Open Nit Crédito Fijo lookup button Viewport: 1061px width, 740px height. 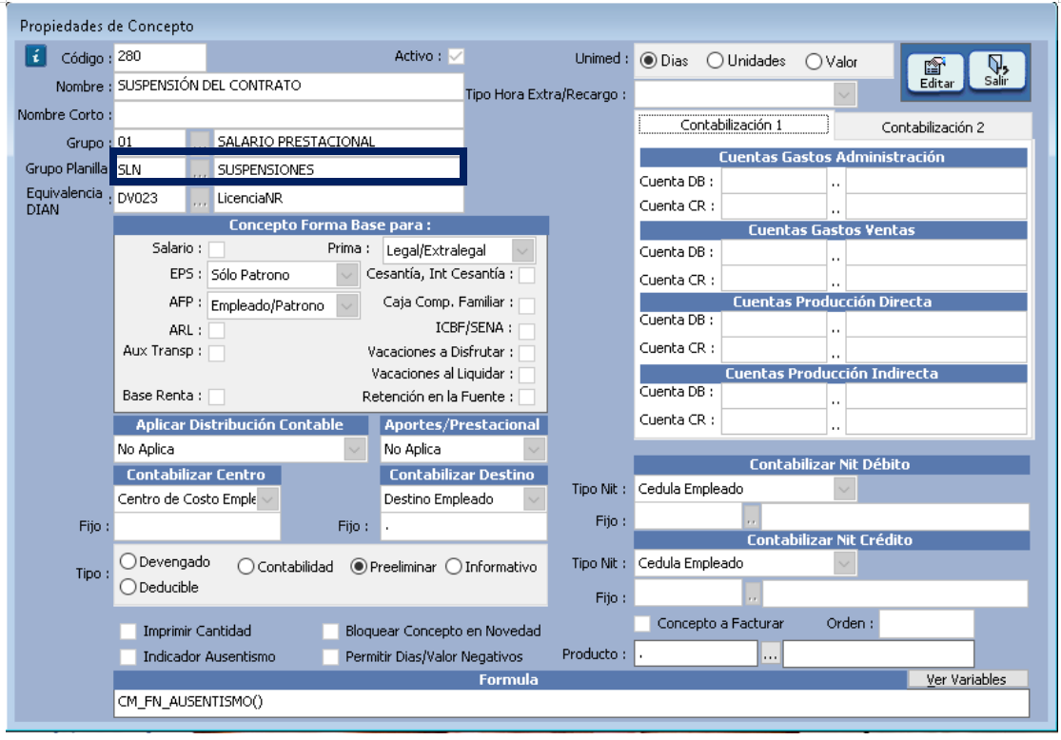752,595
